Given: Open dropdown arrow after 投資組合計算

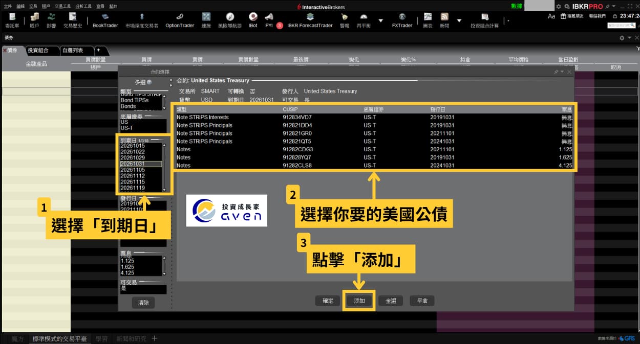Looking at the screenshot, I should (508, 20).
